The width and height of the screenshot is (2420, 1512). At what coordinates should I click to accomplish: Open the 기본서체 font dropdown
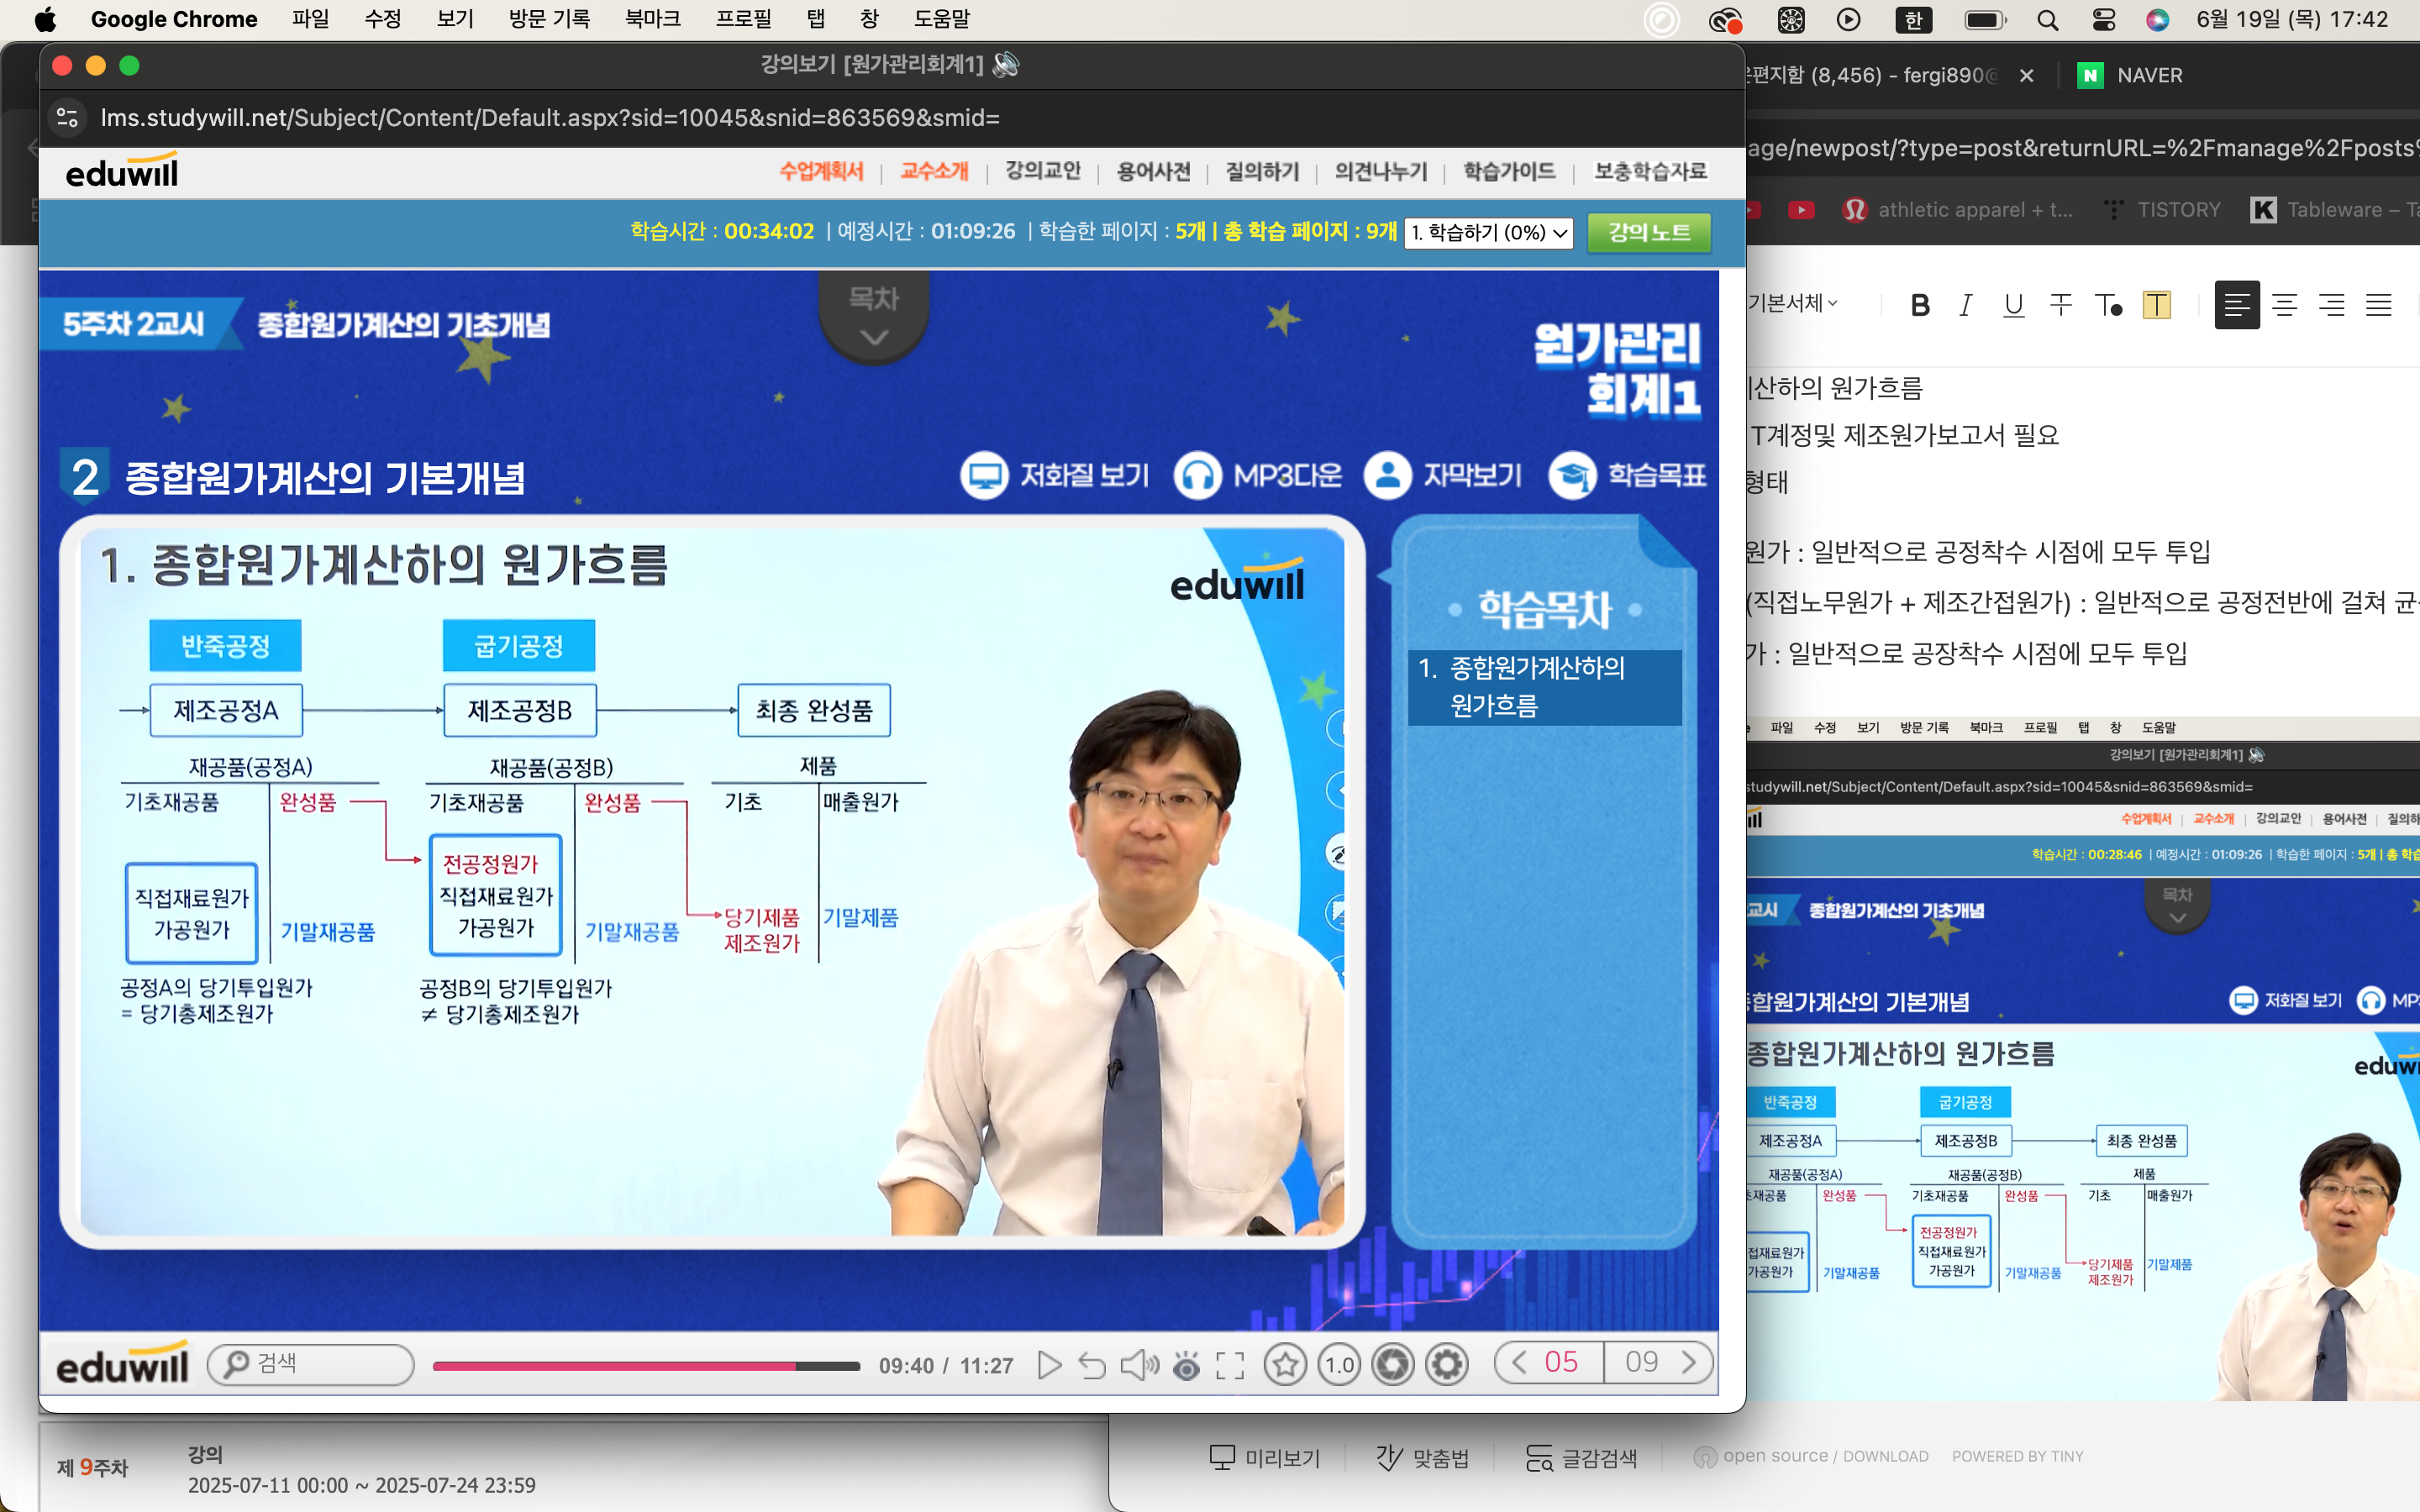click(x=1793, y=304)
